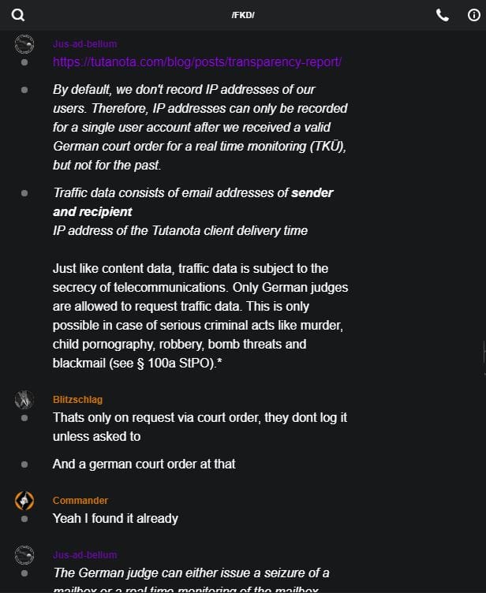Click the Jus-ad-bellum username above the link
Screen dimensions: 486x593
coord(84,44)
